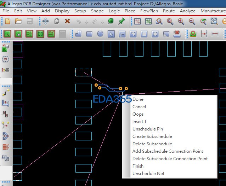
Task: Click the Delay Tune icon in sidebar
Action: coord(6,114)
